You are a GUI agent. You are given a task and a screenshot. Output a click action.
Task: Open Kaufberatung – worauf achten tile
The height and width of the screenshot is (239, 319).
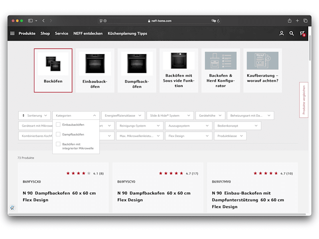tap(262, 71)
